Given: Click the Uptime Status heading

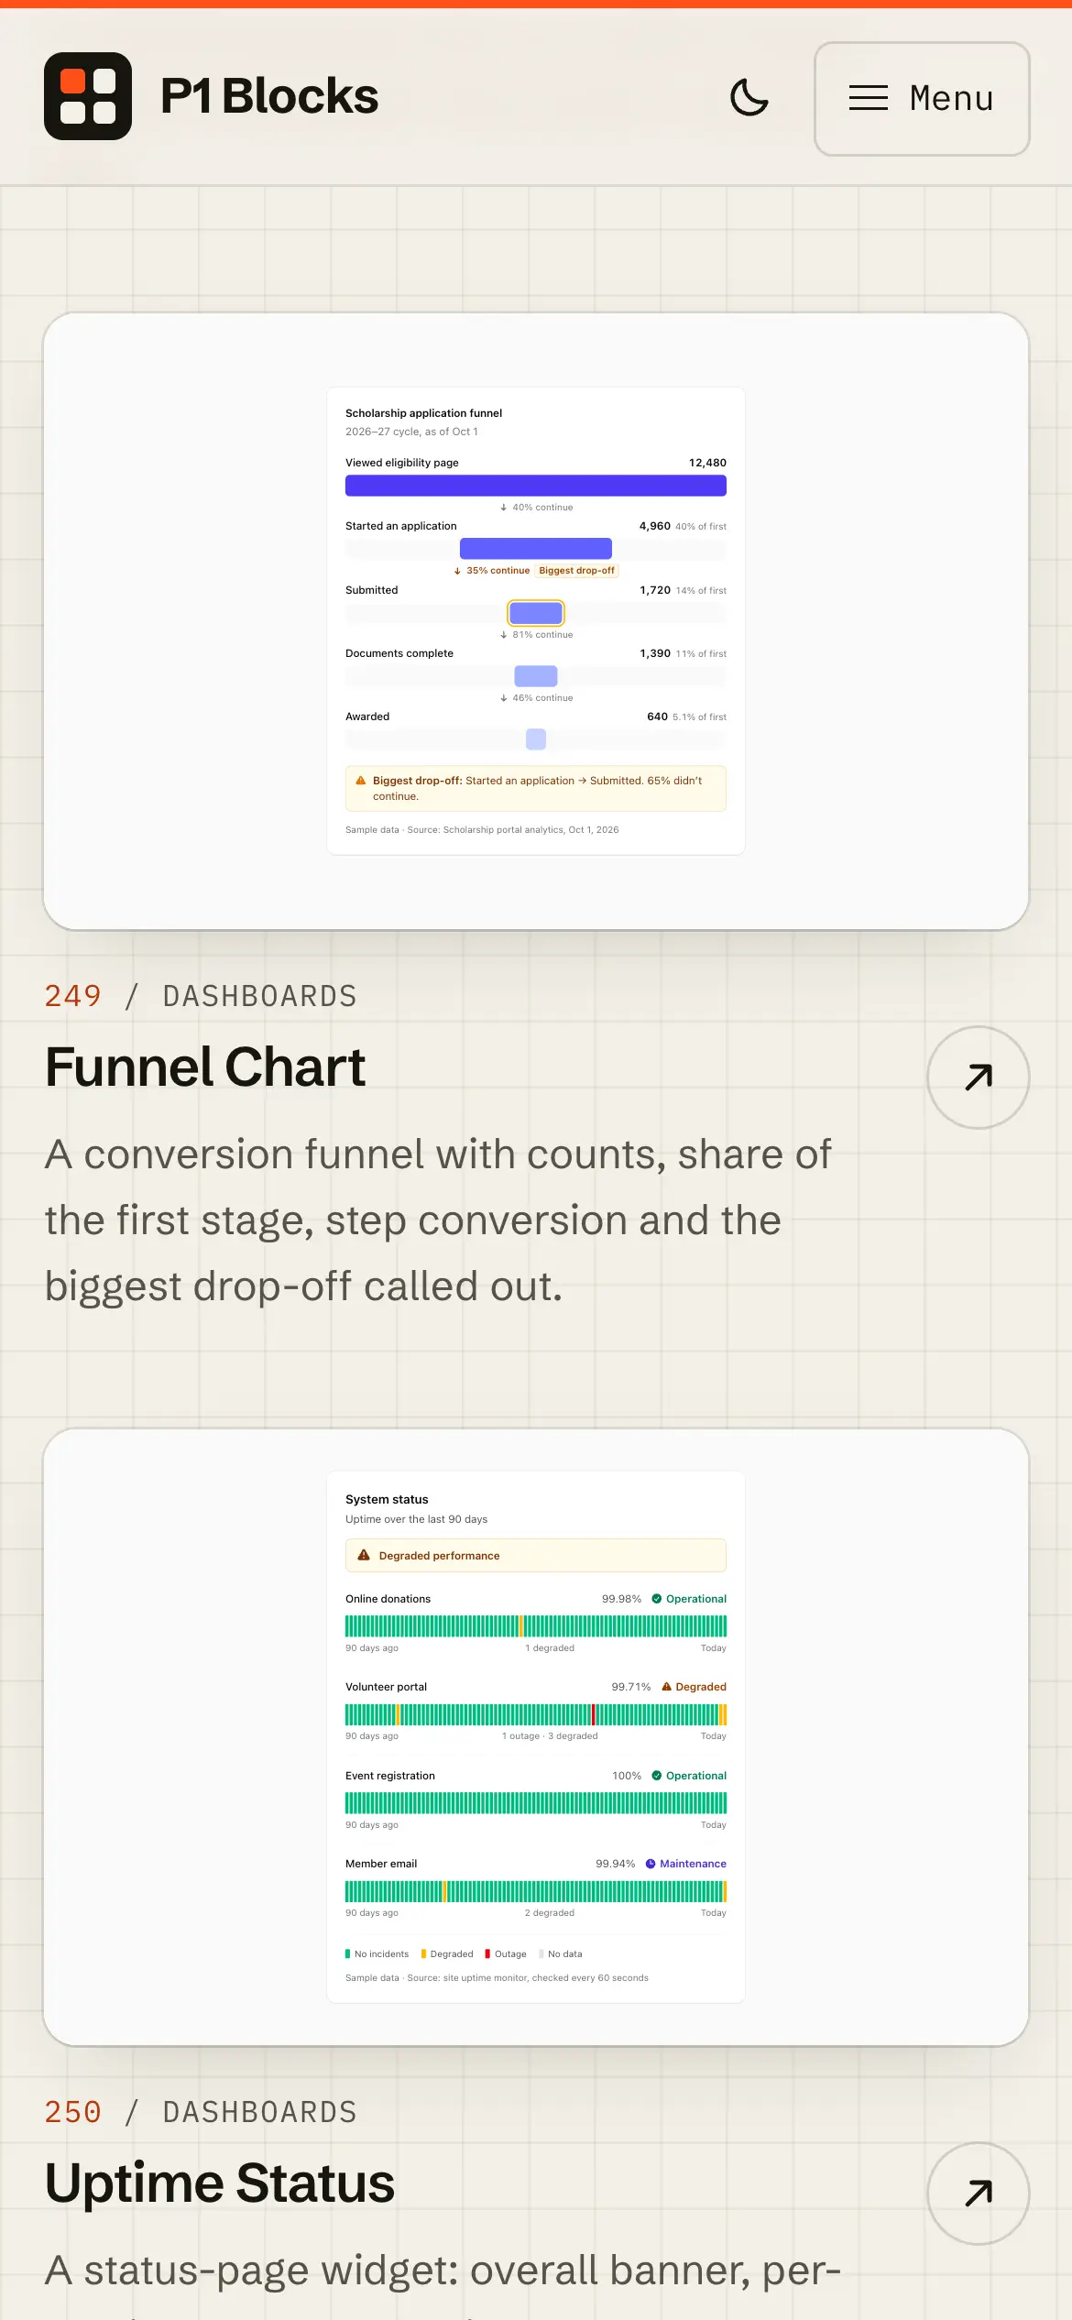Looking at the screenshot, I should tap(220, 2183).
